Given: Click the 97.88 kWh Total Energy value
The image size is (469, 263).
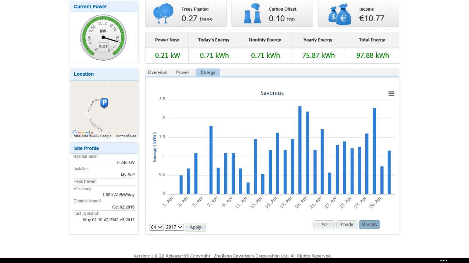Looking at the screenshot, I should 373,56.
